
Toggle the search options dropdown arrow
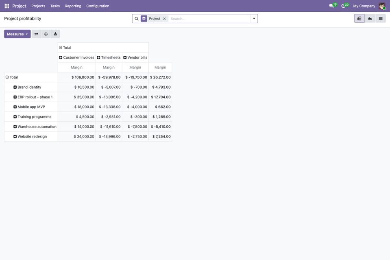[254, 19]
